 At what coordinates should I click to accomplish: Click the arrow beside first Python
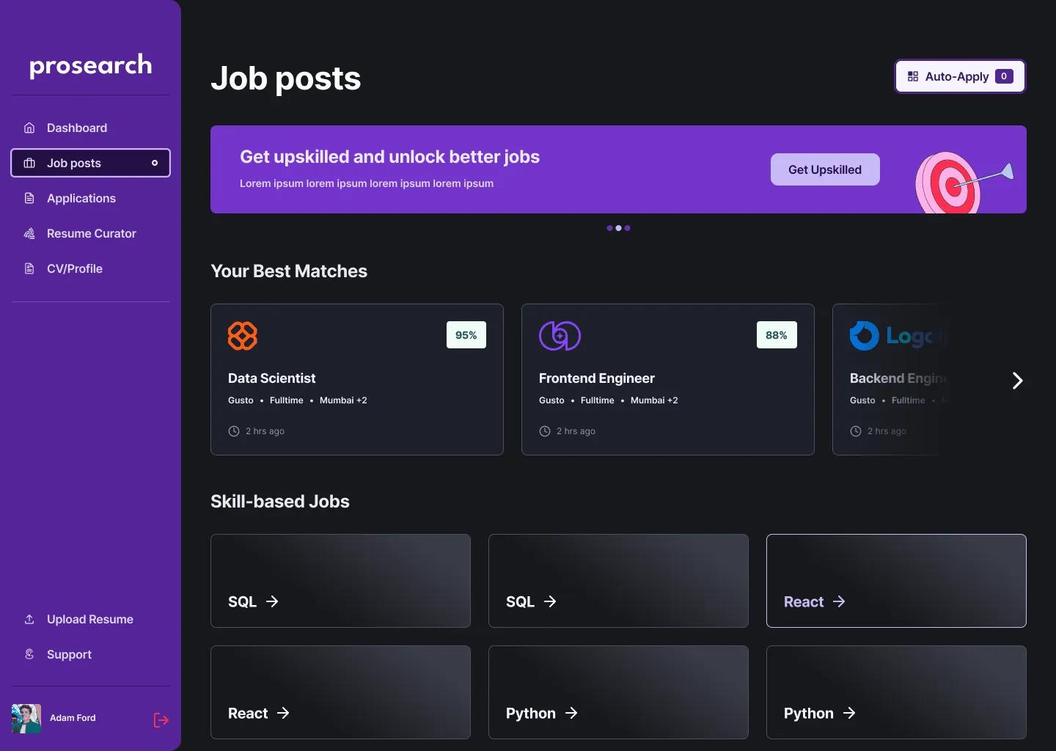click(x=571, y=713)
